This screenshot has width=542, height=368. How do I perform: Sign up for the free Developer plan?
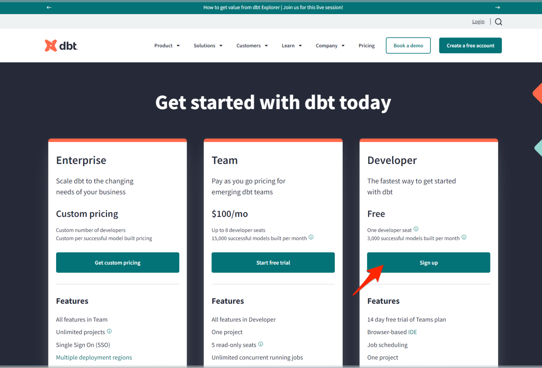pyautogui.click(x=428, y=263)
